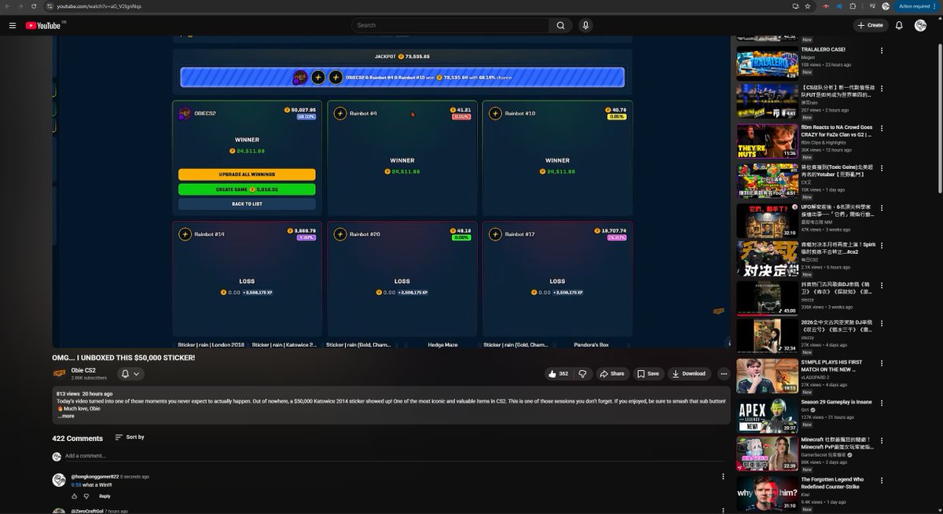Open options for The Forgotten Legend video
This screenshot has height=514, width=943.
(x=881, y=480)
